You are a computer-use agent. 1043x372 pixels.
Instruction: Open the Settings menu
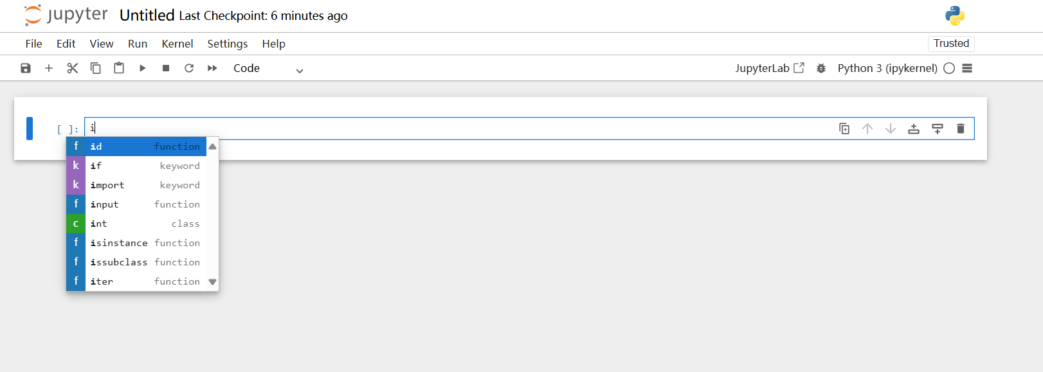[x=227, y=44]
